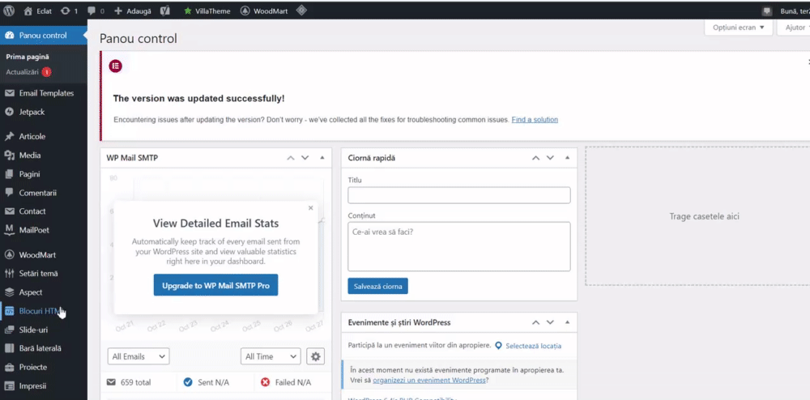This screenshot has height=400, width=810.
Task: Open Prima pagină submenu item
Action: (x=28, y=57)
